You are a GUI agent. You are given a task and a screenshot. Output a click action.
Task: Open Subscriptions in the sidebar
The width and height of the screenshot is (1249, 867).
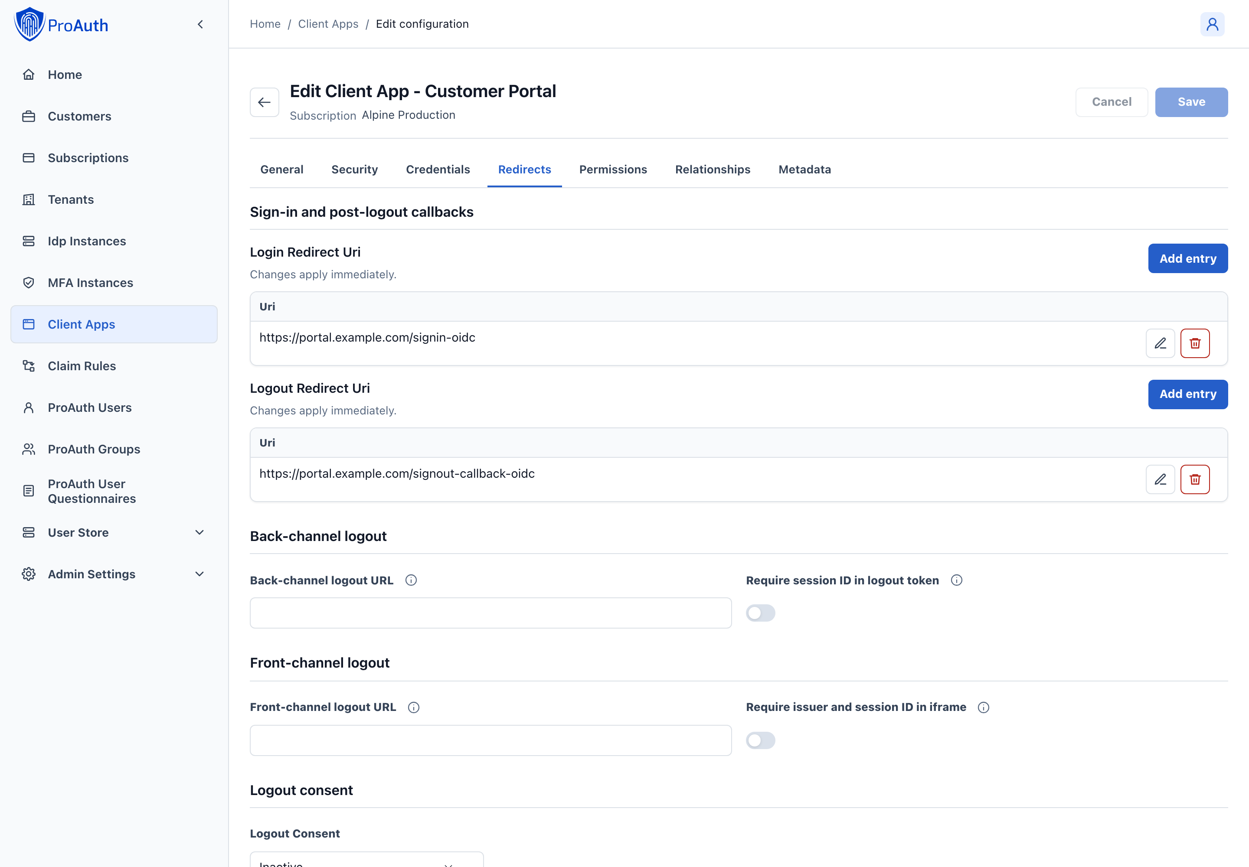pos(114,157)
